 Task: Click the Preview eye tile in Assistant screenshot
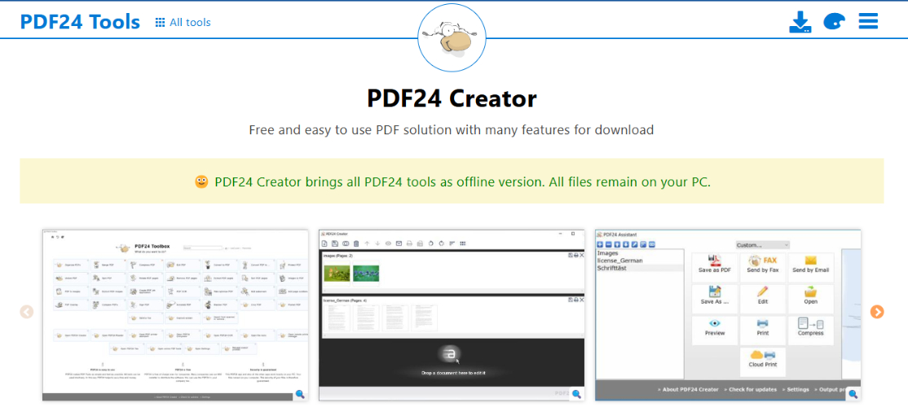tap(715, 330)
